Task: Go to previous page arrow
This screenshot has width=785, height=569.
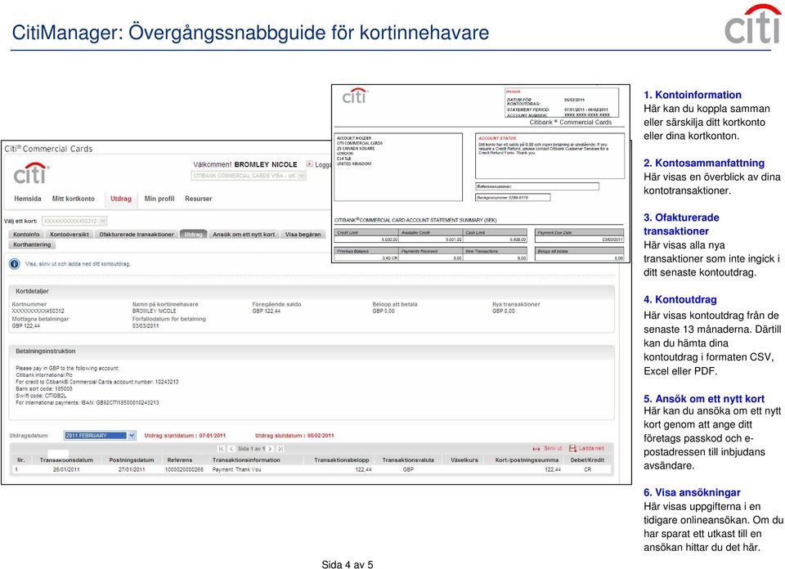Action: (231, 449)
